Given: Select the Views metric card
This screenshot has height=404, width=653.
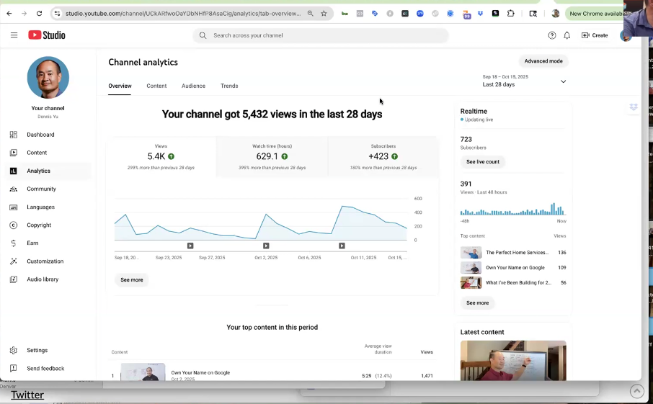Looking at the screenshot, I should [x=161, y=157].
